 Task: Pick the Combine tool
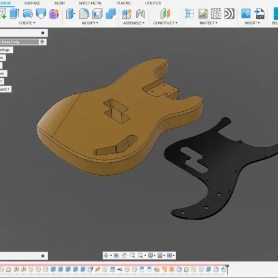[x=111, y=13]
